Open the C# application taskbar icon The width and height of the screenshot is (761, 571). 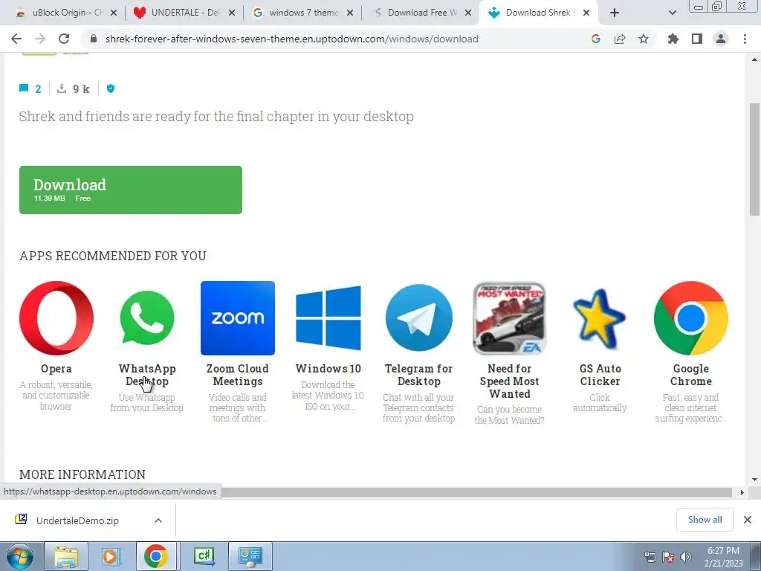[x=204, y=556]
